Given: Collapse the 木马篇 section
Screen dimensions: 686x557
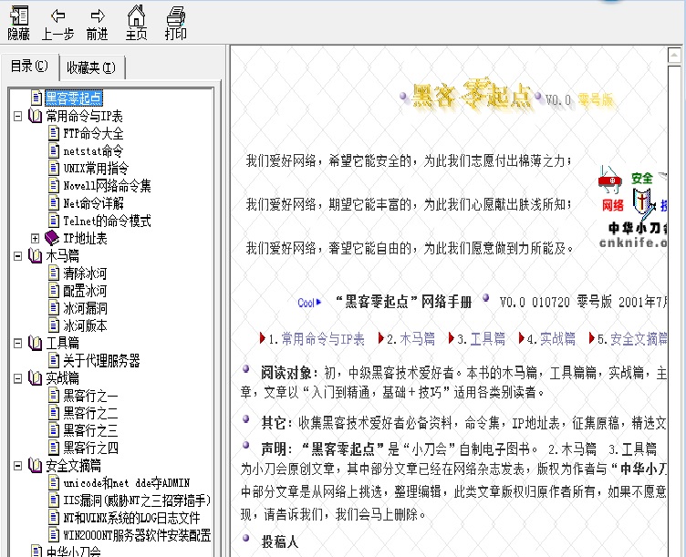Looking at the screenshot, I should [18, 256].
